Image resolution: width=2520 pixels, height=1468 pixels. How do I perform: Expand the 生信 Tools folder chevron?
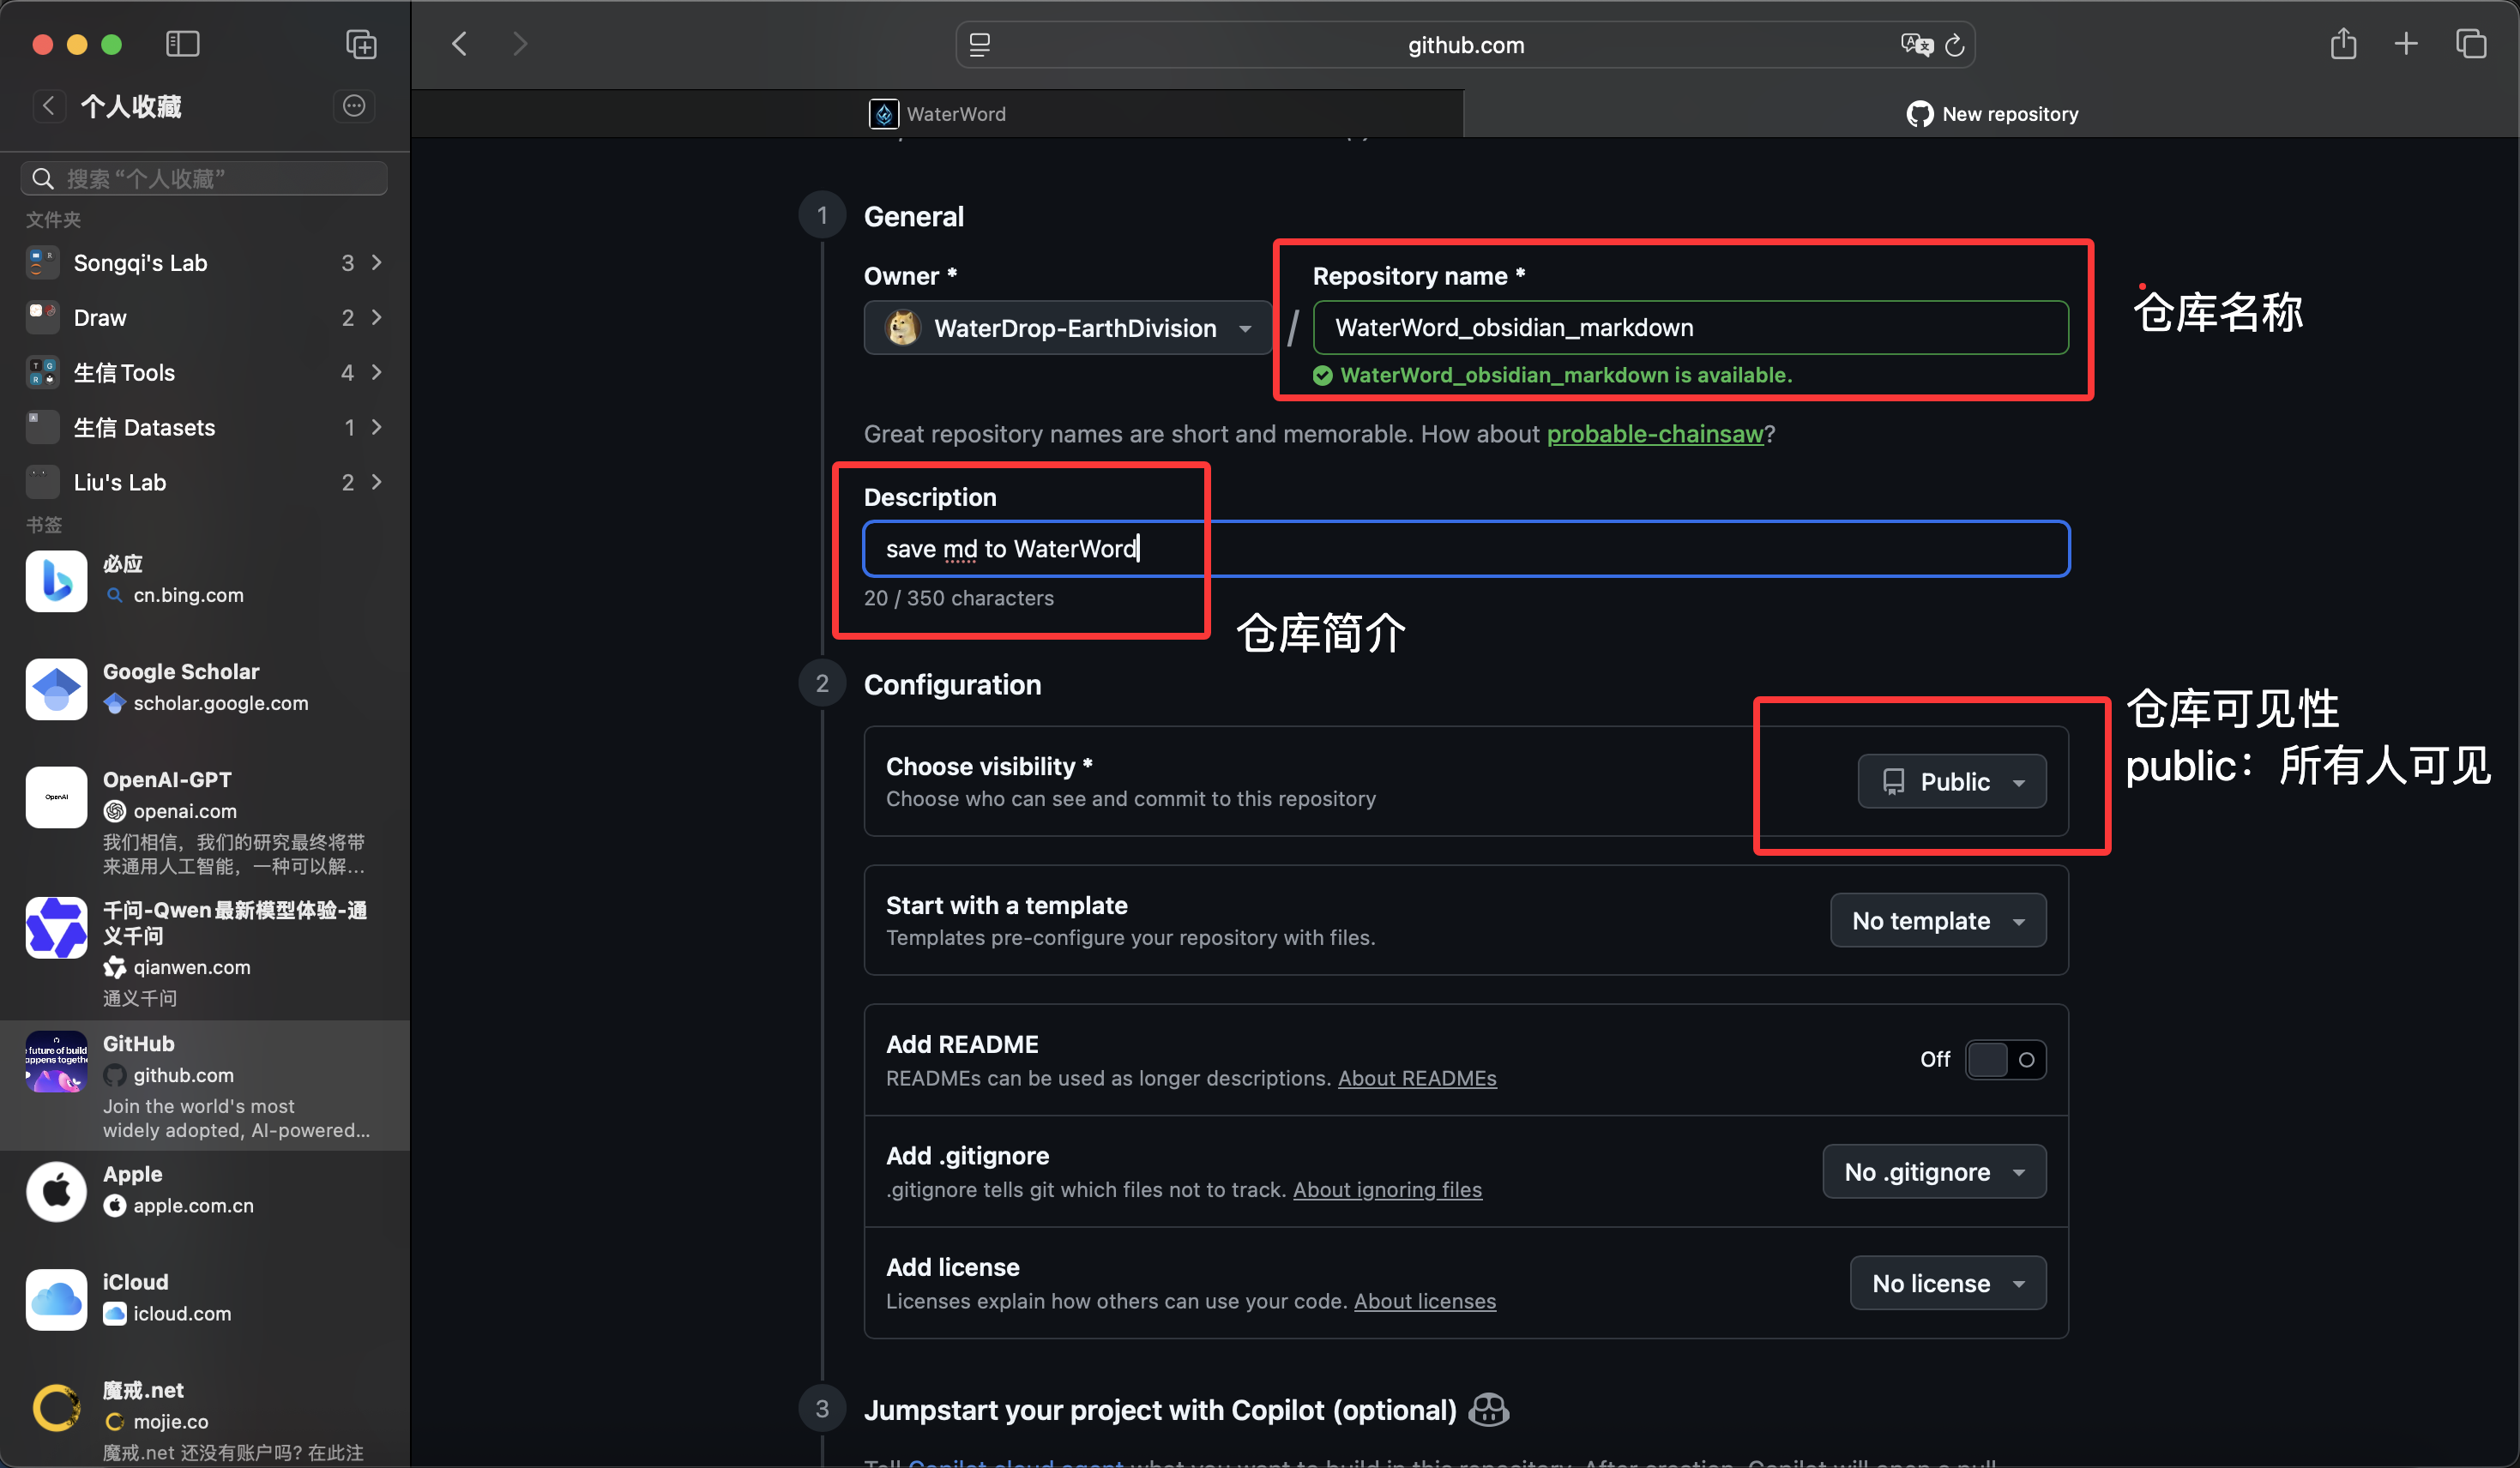coord(377,372)
